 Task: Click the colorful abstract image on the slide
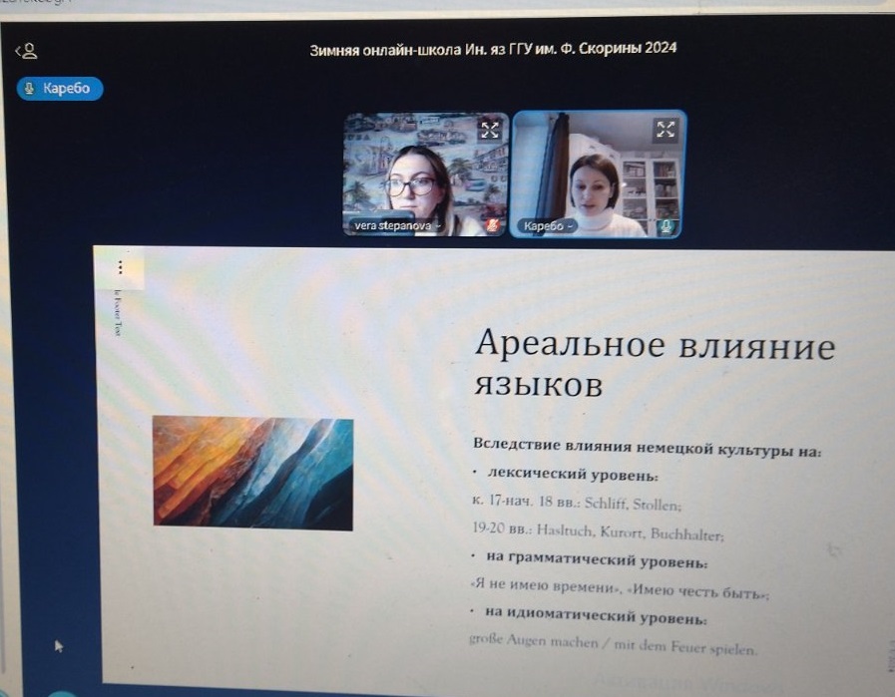tap(252, 473)
